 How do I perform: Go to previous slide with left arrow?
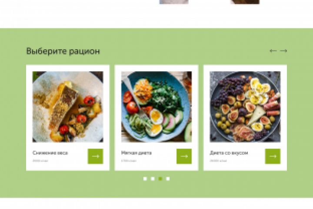pyautogui.click(x=273, y=51)
